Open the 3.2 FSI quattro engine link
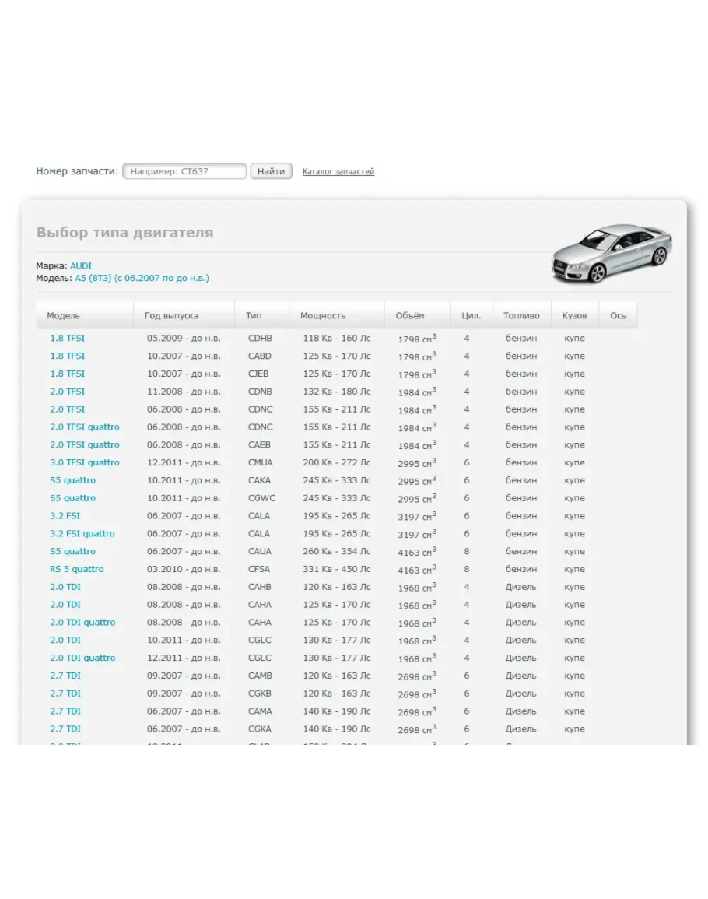Screen dimensions: 708x899 coord(82,534)
